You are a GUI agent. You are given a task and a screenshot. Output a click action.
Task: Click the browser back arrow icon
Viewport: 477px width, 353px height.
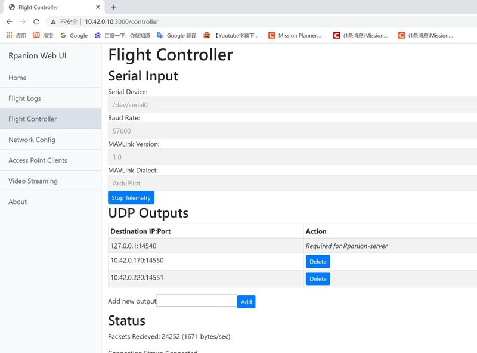click(x=10, y=21)
